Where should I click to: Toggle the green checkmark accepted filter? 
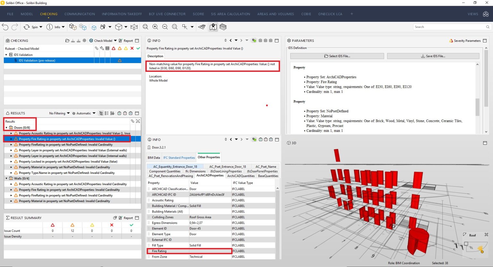point(138,48)
